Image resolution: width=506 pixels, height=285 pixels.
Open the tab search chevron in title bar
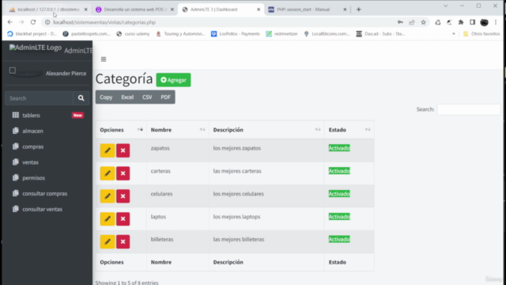pyautogui.click(x=446, y=6)
